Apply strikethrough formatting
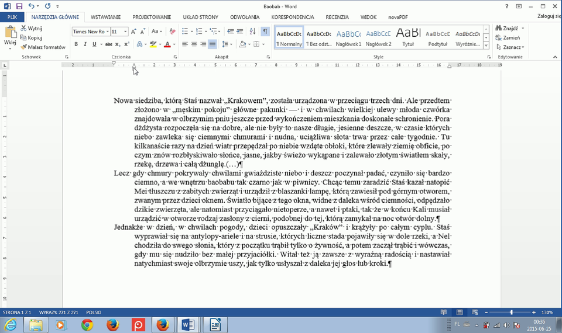This screenshot has width=562, height=333. tap(109, 44)
